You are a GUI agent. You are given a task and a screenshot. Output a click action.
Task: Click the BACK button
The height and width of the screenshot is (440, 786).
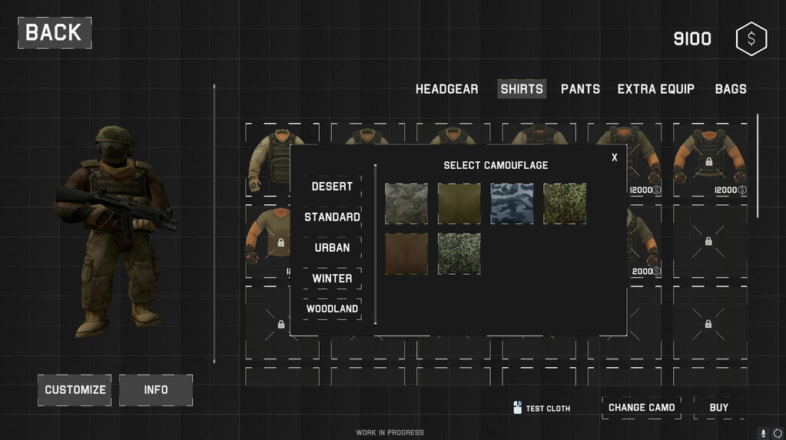tap(55, 32)
